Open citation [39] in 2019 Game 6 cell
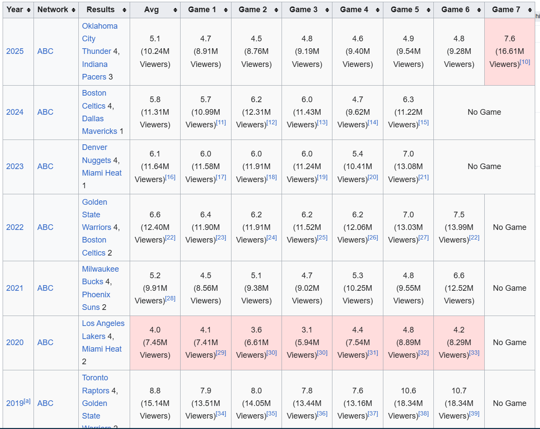Image resolution: width=540 pixels, height=429 pixels. pos(474,414)
